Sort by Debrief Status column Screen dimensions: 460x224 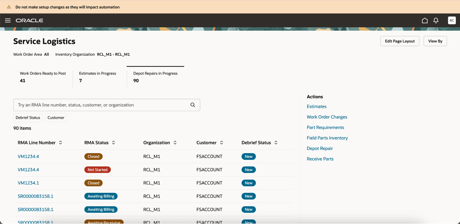pyautogui.click(x=276, y=143)
